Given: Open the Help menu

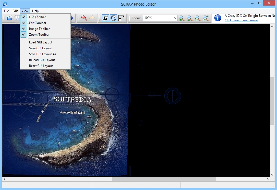Looking at the screenshot, I should [35, 11].
